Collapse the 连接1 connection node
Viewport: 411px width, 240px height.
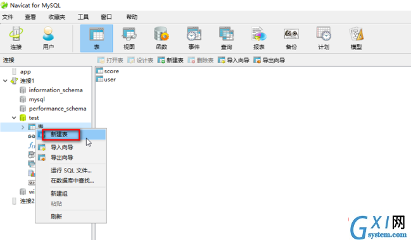(5, 81)
